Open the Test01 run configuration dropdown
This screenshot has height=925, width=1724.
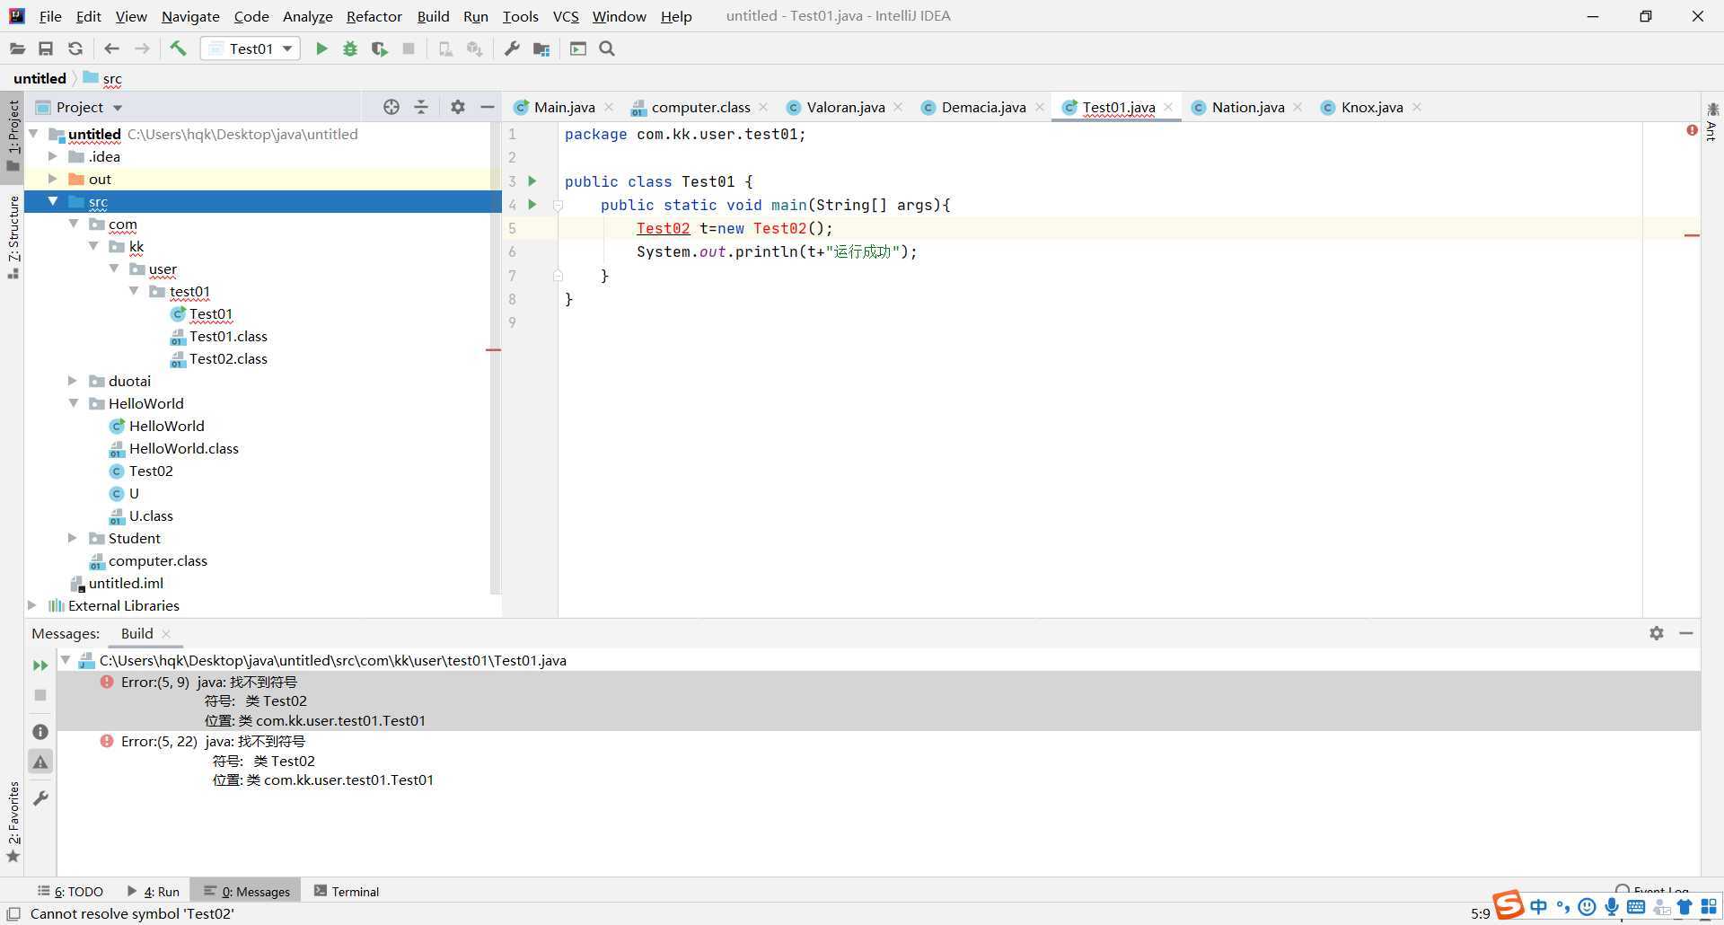(x=251, y=48)
